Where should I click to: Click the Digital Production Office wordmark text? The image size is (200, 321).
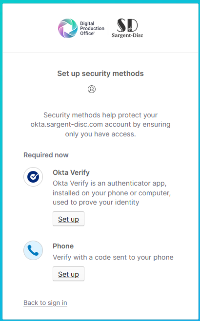tap(92, 28)
